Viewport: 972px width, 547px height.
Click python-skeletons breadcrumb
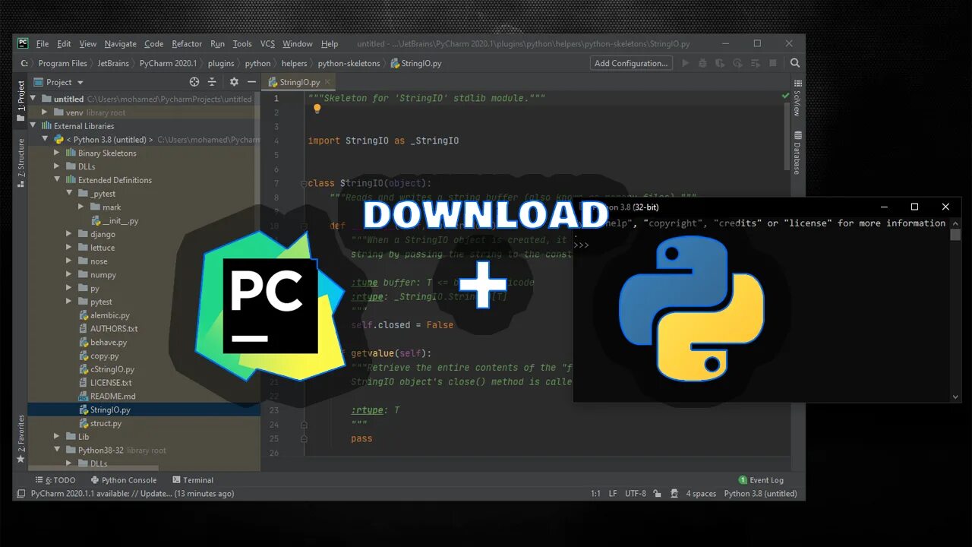tap(349, 64)
